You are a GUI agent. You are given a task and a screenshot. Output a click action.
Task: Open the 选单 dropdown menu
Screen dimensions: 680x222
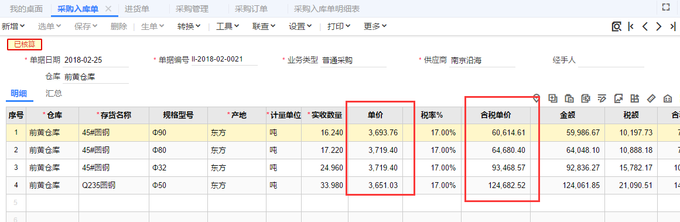click(49, 26)
